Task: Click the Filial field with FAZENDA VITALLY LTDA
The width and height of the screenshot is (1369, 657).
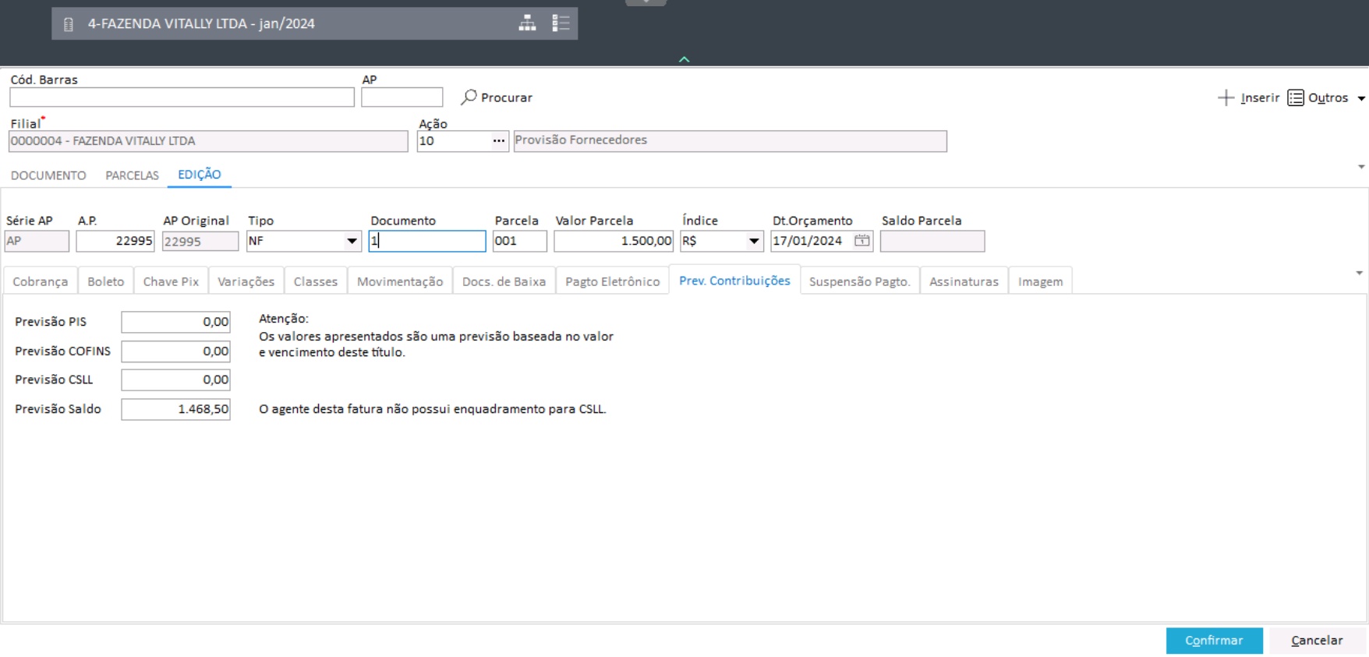Action: click(208, 141)
